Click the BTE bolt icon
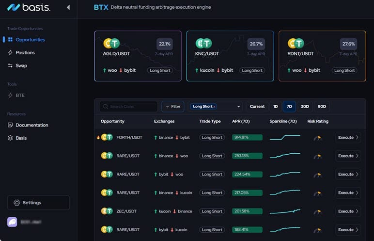This screenshot has width=374, height=241. pyautogui.click(x=10, y=95)
